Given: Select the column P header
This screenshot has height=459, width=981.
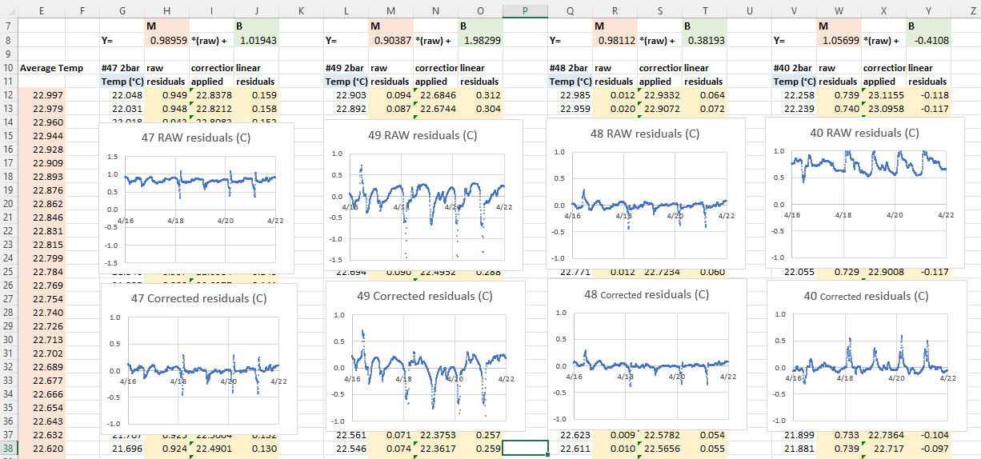Looking at the screenshot, I should pyautogui.click(x=525, y=11).
